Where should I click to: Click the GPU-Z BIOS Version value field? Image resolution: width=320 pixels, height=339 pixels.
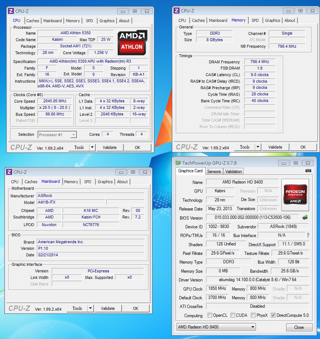point(253,217)
